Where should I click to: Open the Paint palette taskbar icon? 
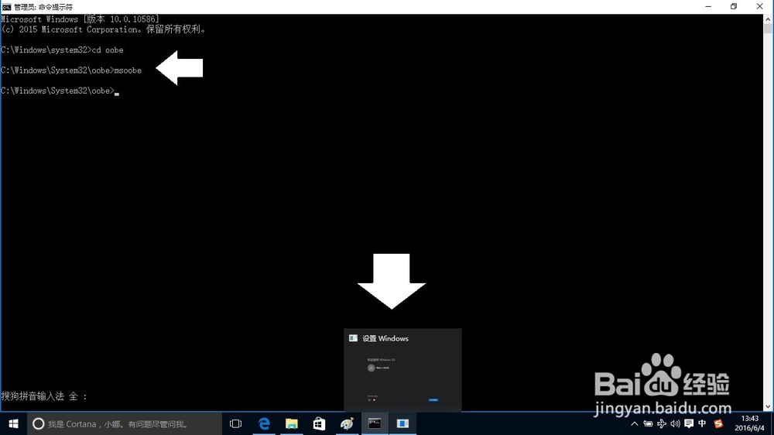click(x=347, y=423)
